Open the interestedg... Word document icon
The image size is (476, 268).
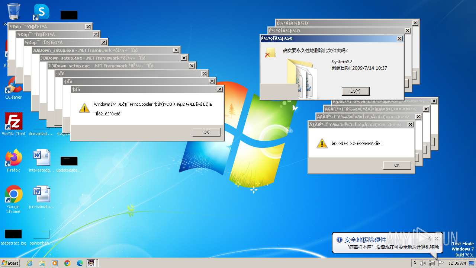point(41,160)
